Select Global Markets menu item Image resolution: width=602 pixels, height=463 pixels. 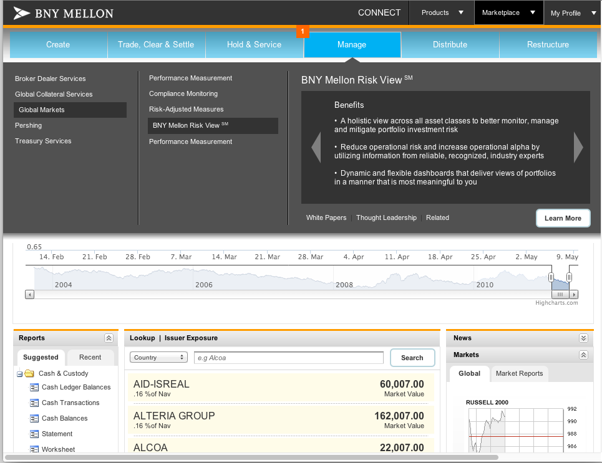click(70, 110)
